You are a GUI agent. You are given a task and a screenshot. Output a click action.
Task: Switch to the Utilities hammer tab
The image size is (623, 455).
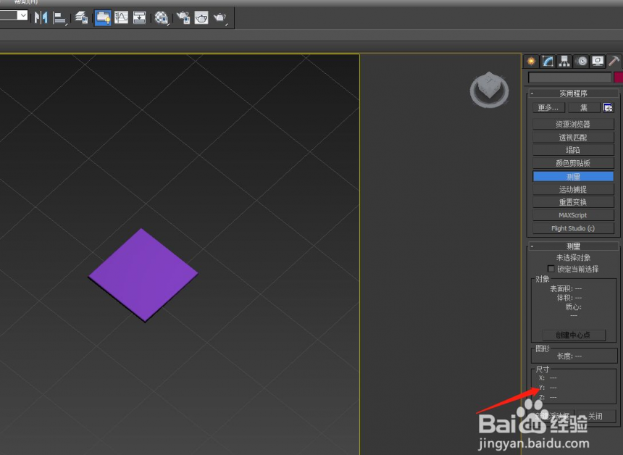coord(614,61)
